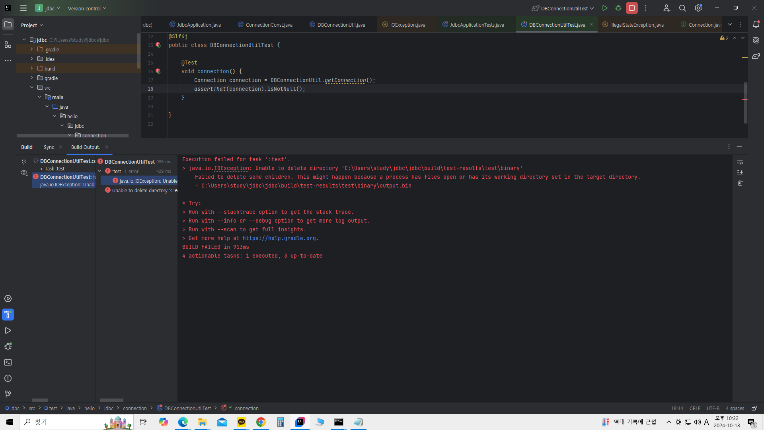Image resolution: width=764 pixels, height=430 pixels.
Task: Open the Run tool window
Action: [8, 330]
